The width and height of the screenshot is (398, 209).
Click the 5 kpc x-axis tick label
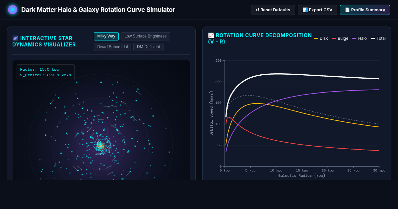pos(250,171)
